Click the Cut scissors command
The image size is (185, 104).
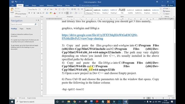tap(17, 8)
